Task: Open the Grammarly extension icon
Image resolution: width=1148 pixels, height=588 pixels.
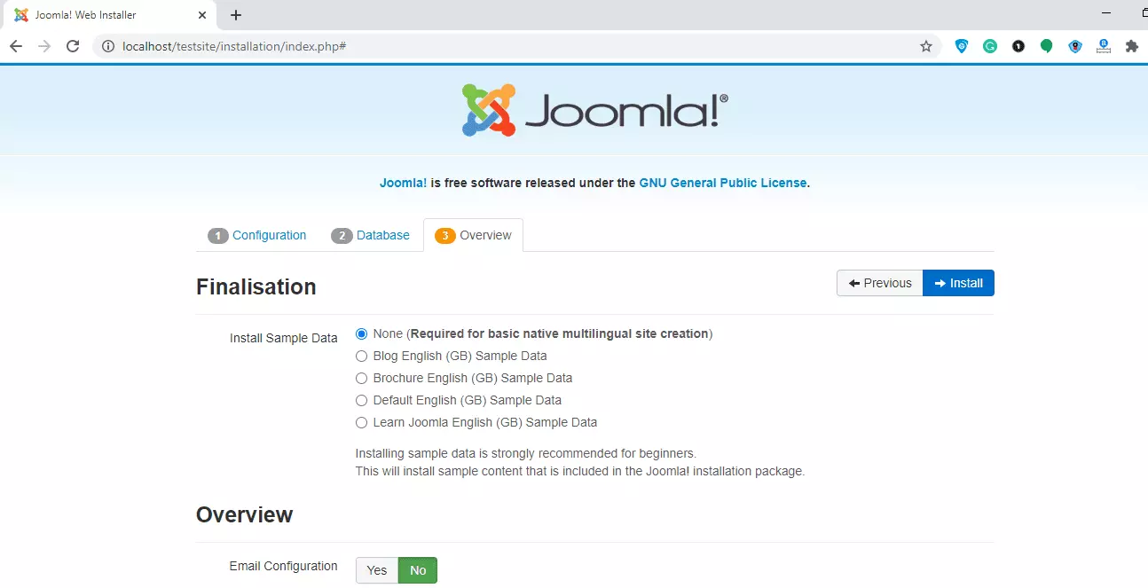Action: (x=990, y=46)
